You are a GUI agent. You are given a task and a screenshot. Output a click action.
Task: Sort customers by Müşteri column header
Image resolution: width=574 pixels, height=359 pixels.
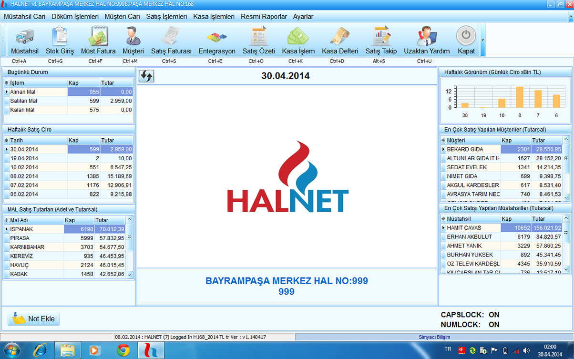point(473,140)
